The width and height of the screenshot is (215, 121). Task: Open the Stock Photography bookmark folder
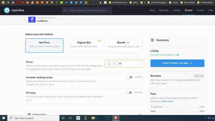pyautogui.click(x=157, y=3)
